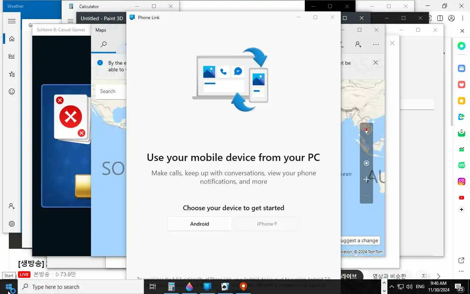
Task: Focus the Maps Search field
Action: [111, 91]
